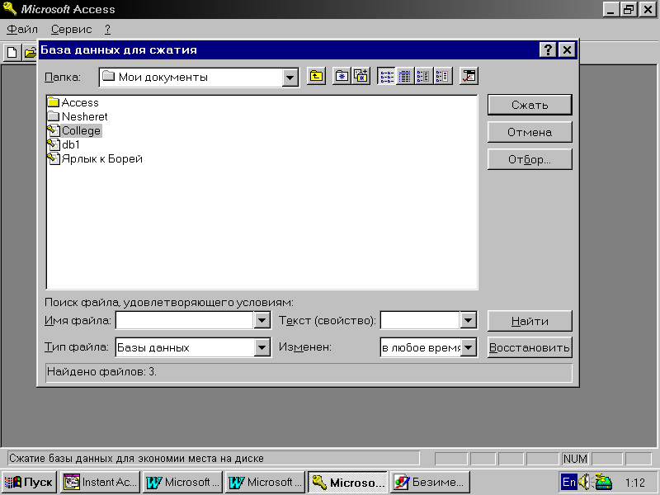
Task: Click the Open database toolbar icon behind dialog
Action: (30, 53)
